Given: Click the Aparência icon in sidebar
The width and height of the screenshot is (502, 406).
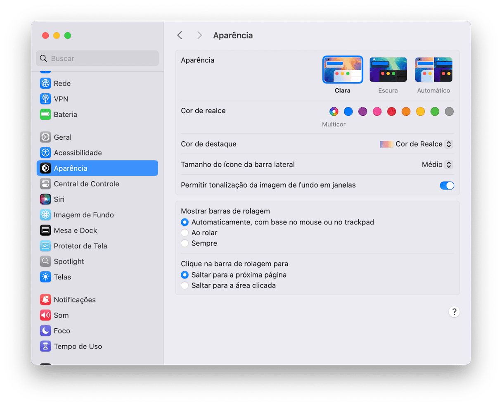Looking at the screenshot, I should 45,168.
